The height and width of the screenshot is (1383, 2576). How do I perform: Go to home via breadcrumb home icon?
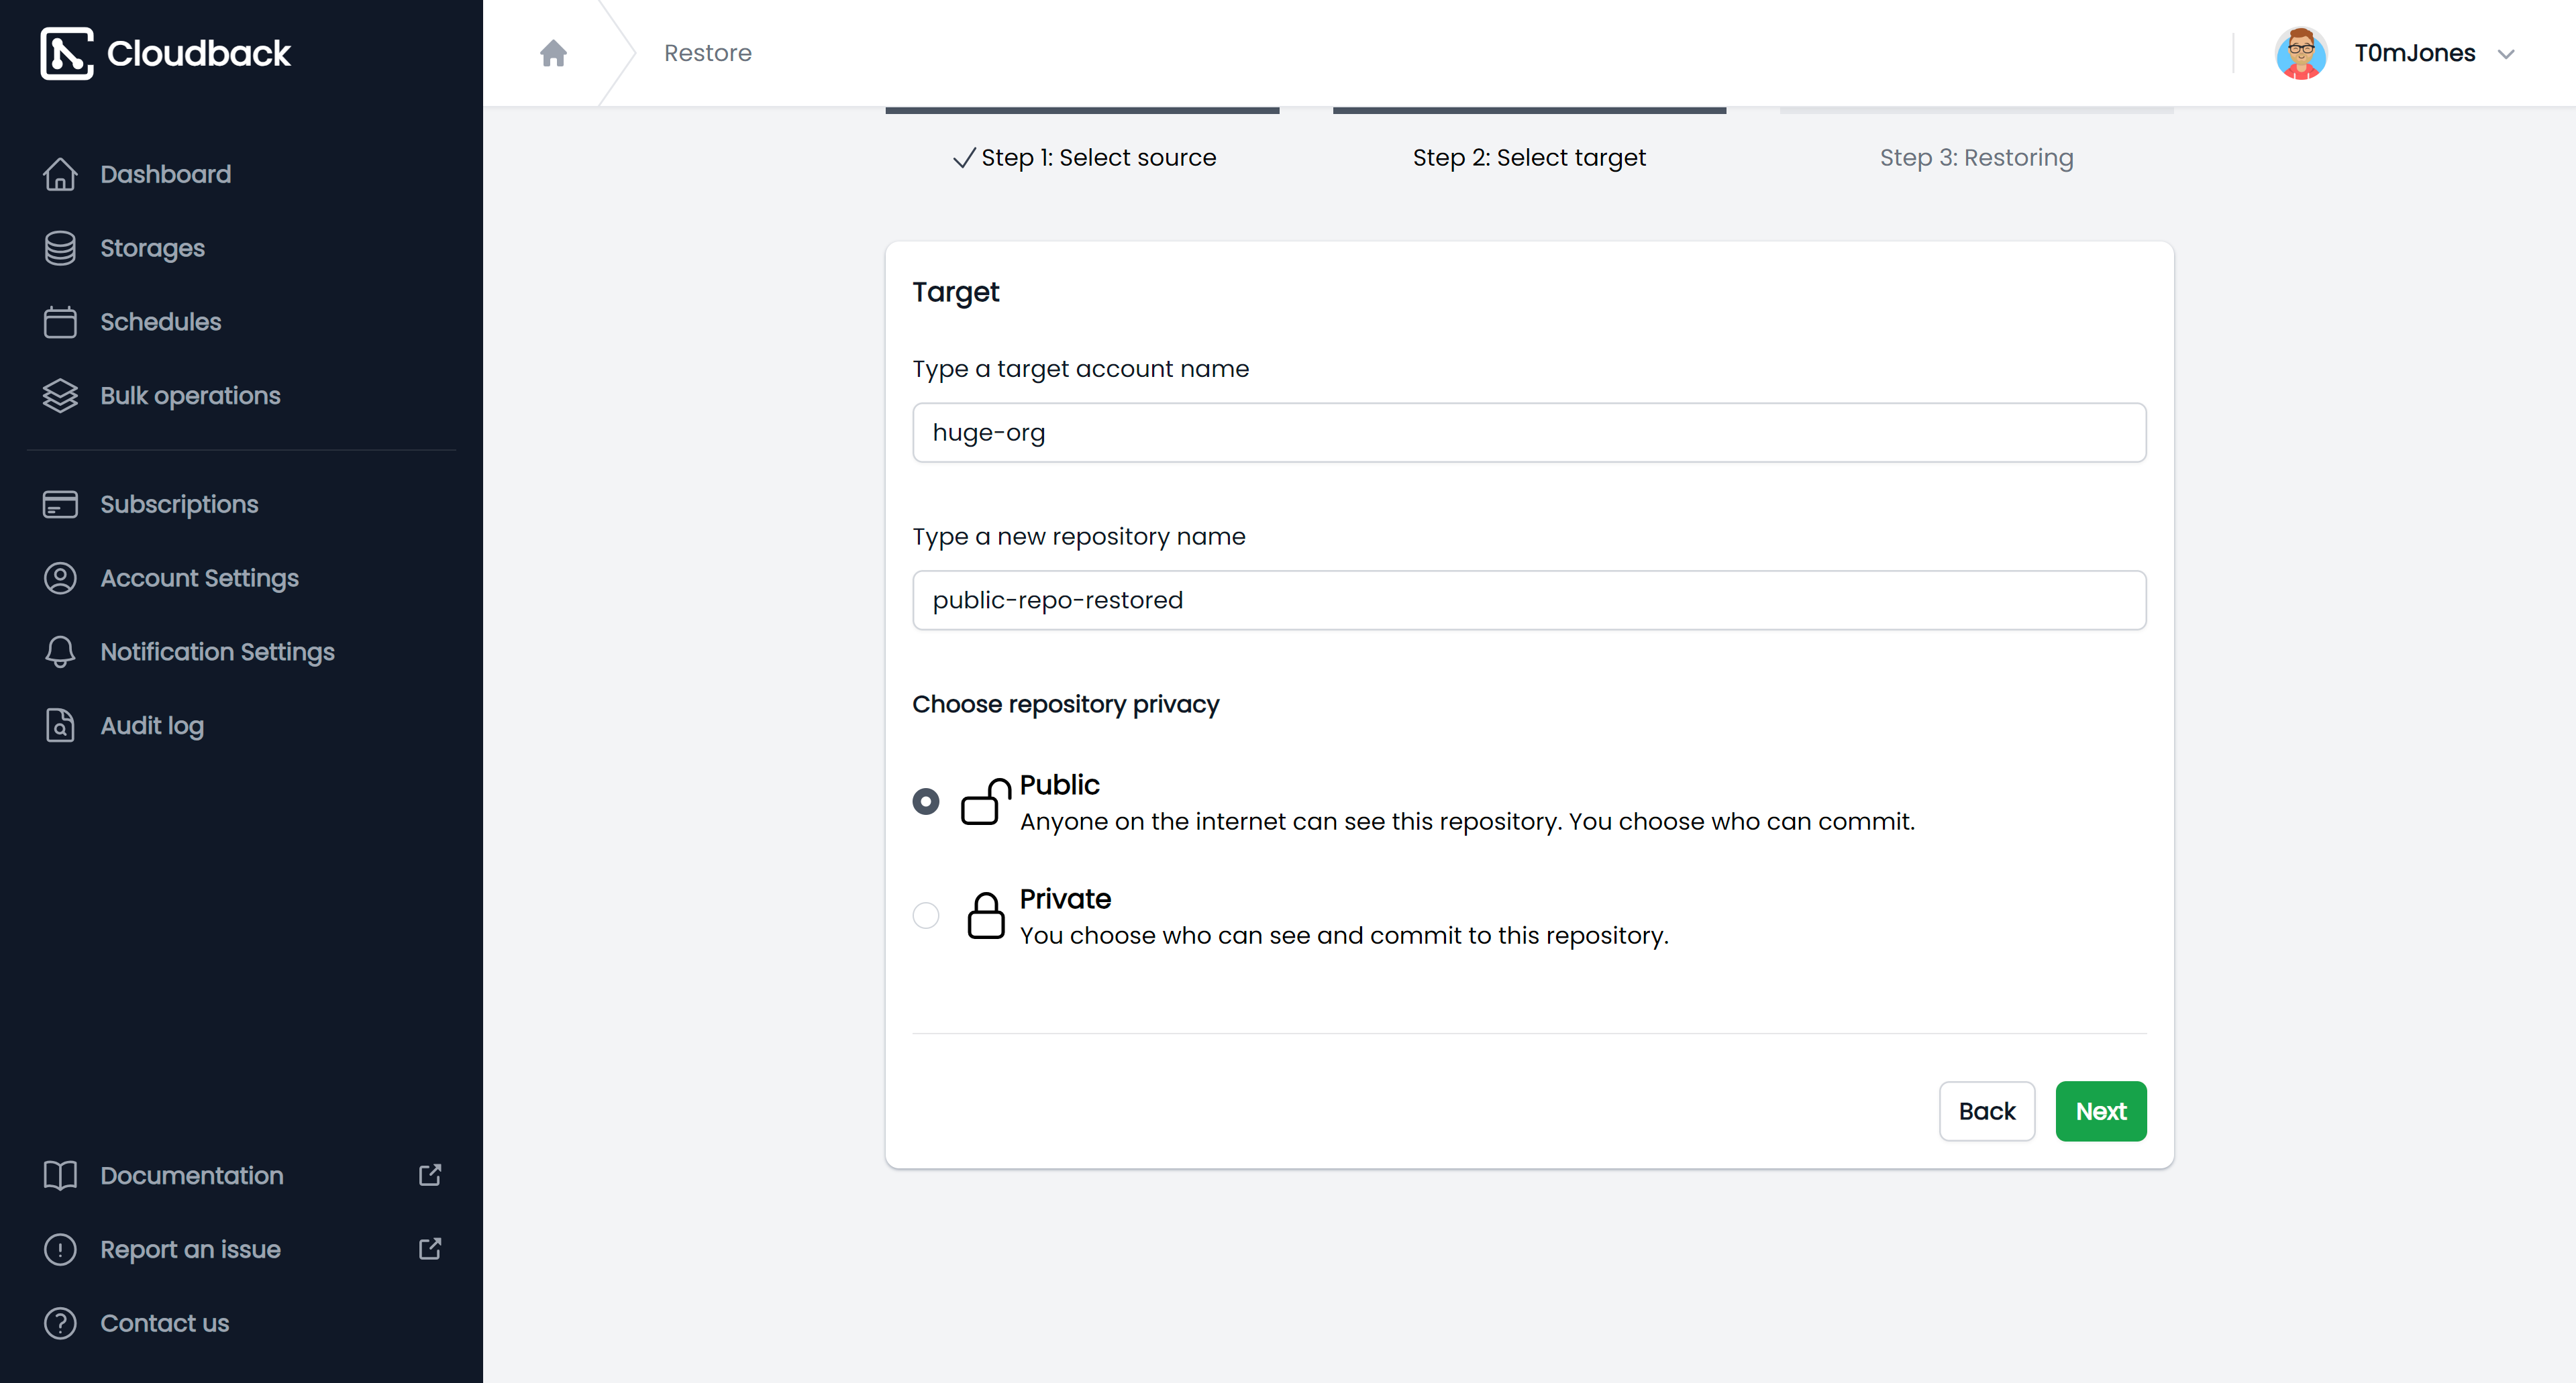553,53
